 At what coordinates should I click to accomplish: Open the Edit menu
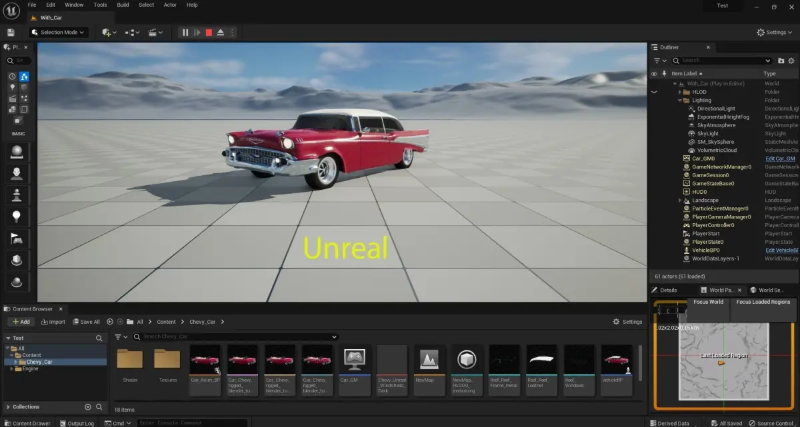(x=51, y=5)
